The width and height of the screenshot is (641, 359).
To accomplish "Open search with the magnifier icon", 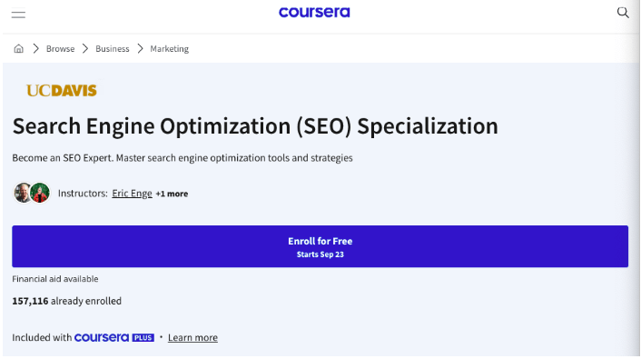I will tap(623, 13).
